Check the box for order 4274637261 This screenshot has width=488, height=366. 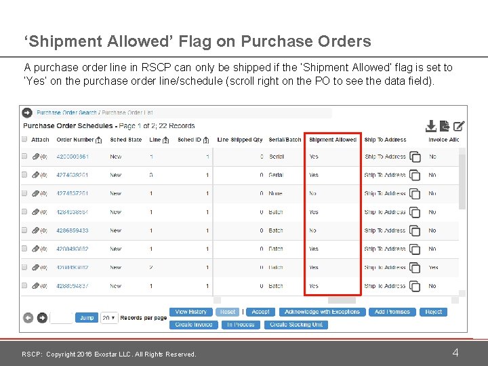[x=24, y=193]
